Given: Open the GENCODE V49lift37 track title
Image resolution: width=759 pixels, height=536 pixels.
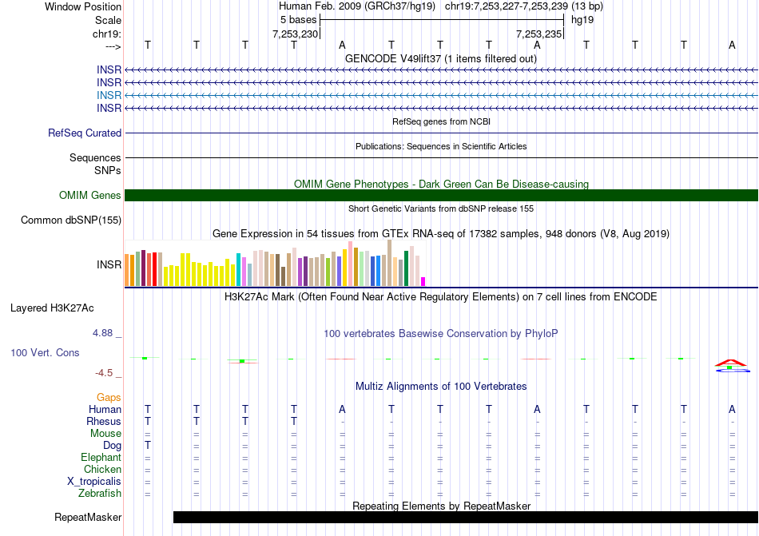Looking at the screenshot, I should tap(440, 59).
